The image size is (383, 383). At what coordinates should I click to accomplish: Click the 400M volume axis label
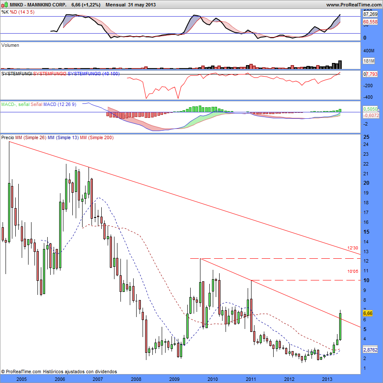click(x=369, y=51)
